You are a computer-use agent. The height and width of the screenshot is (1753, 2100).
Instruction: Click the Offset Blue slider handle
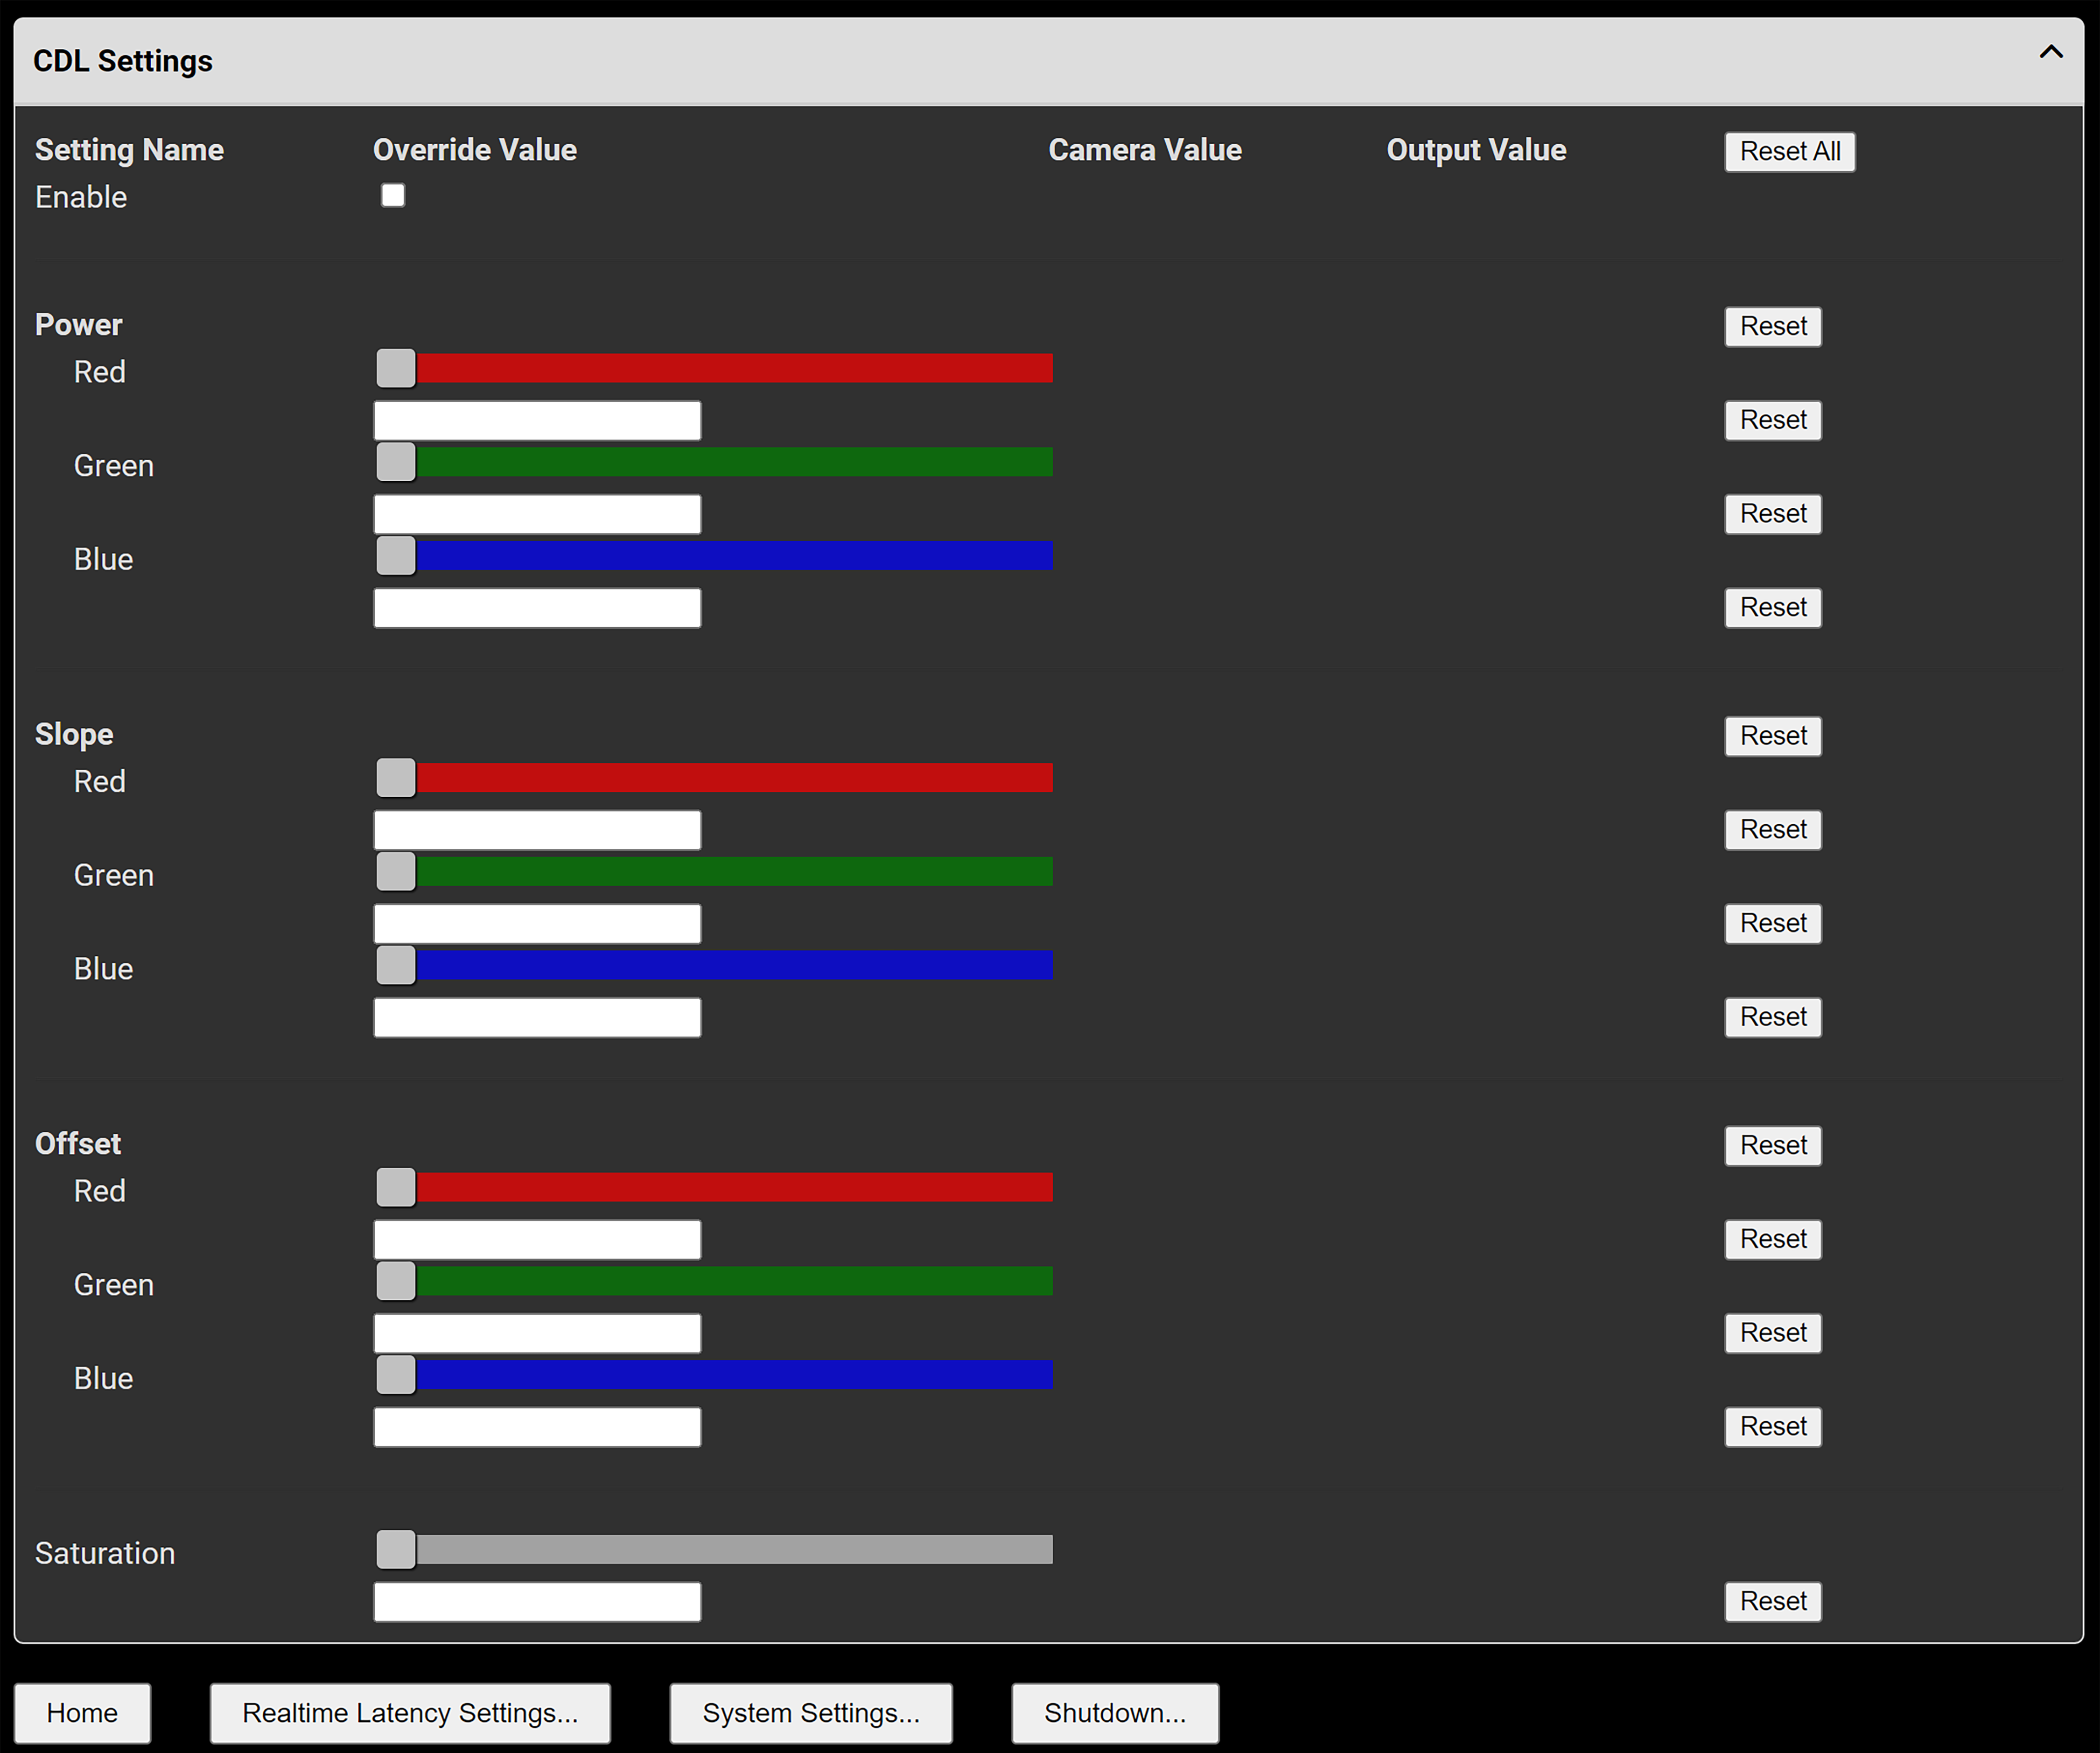[x=396, y=1374]
